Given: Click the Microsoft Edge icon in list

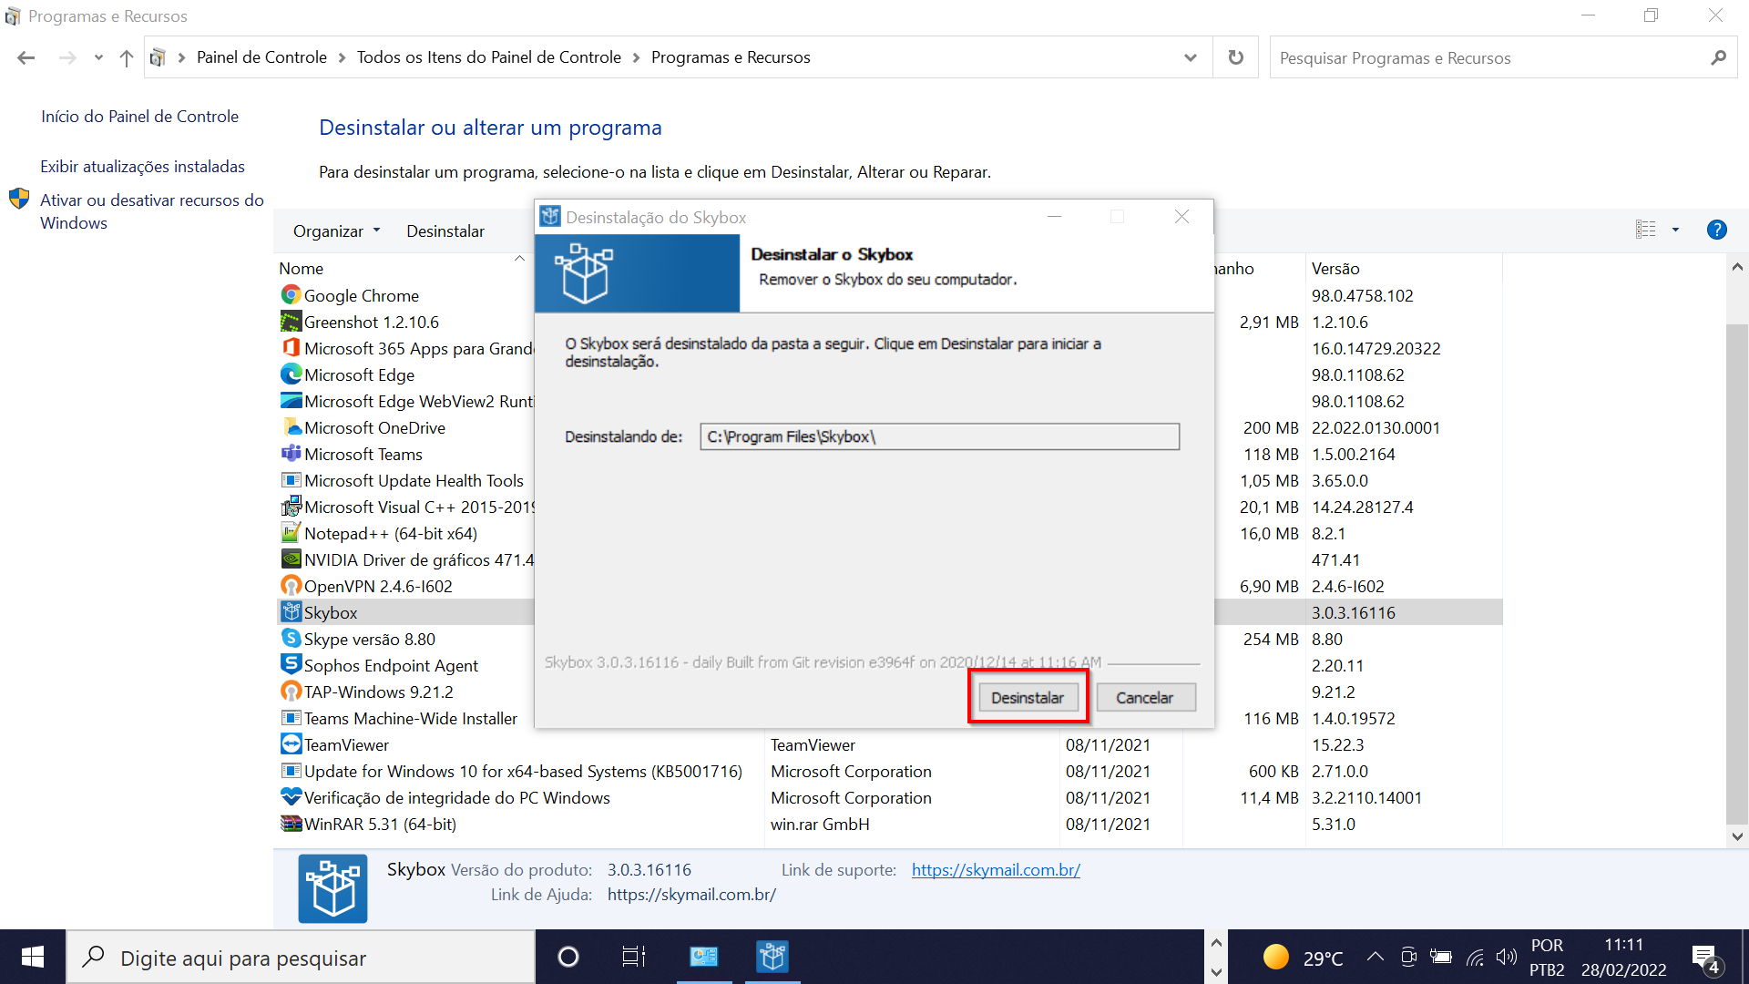Looking at the screenshot, I should (x=291, y=374).
